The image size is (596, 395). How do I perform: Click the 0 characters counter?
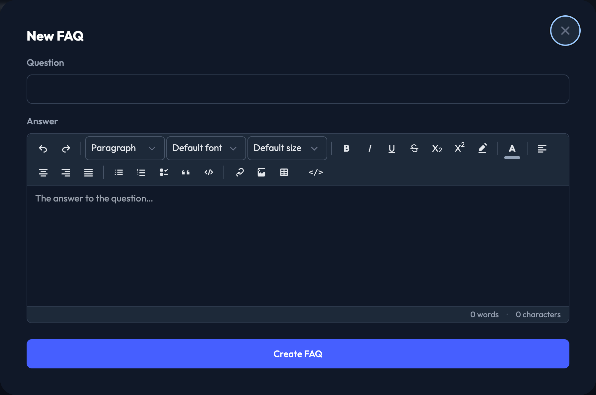pyautogui.click(x=538, y=315)
